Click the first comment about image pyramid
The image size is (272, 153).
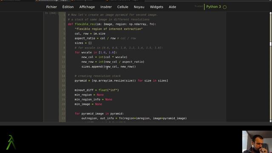(112, 15)
